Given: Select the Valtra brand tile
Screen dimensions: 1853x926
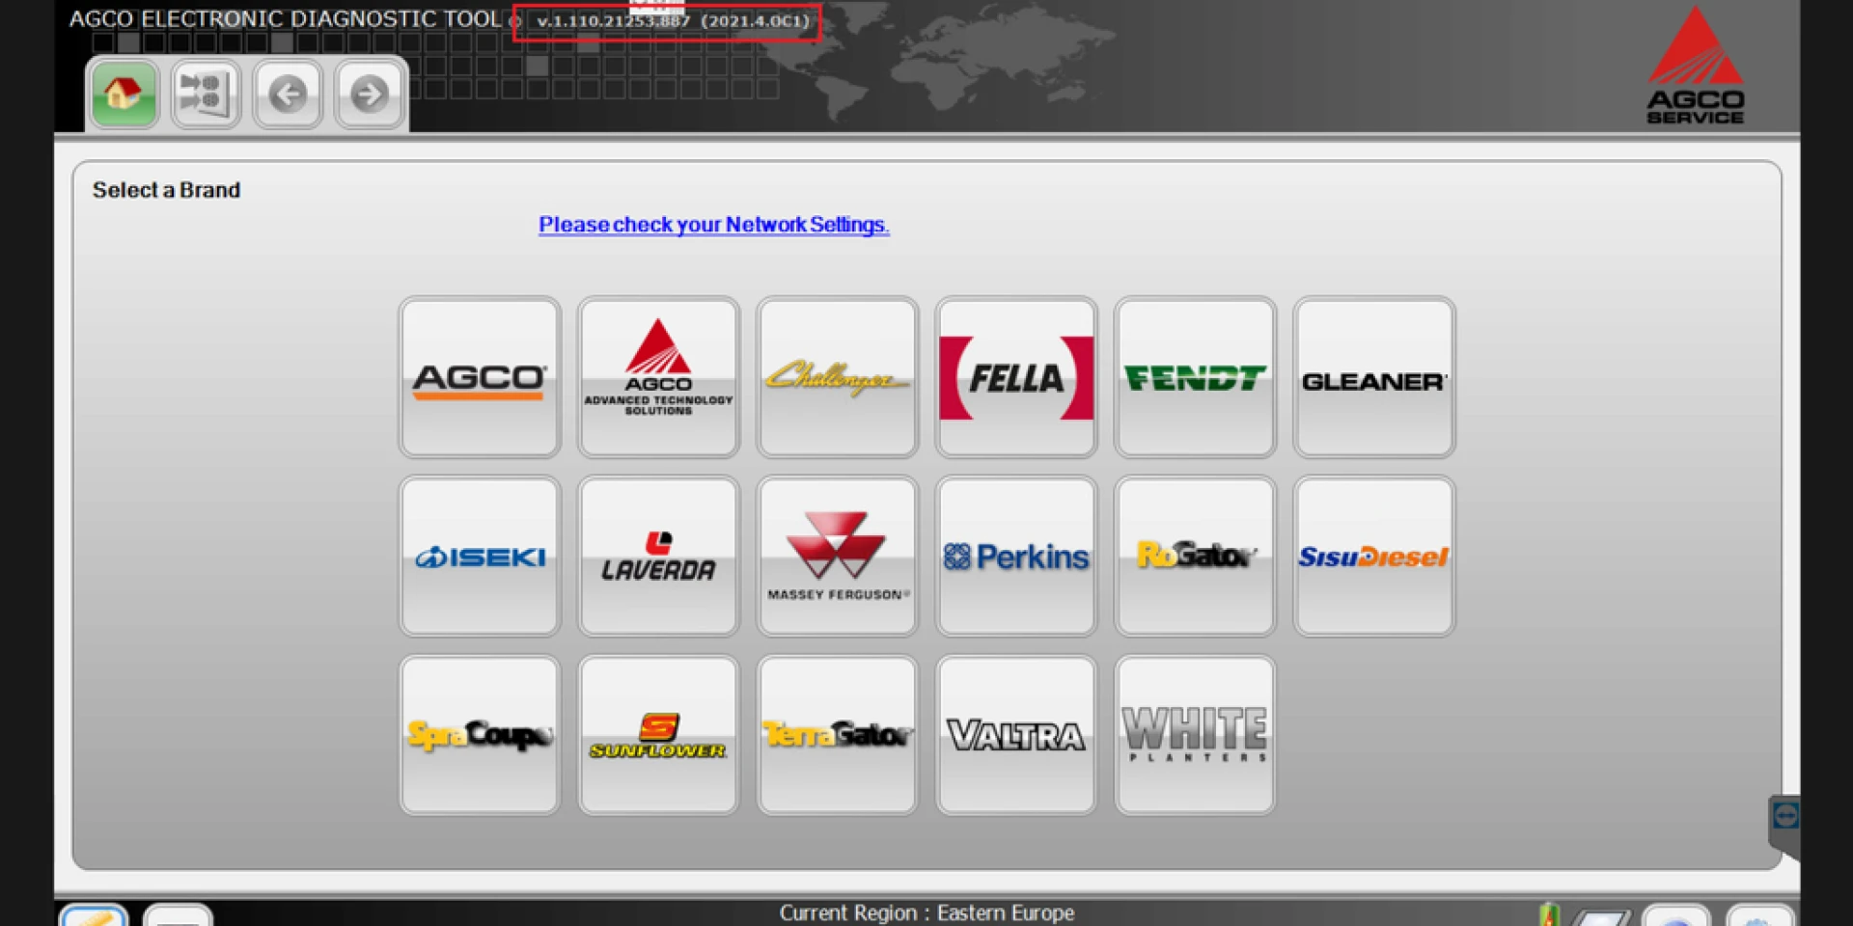Looking at the screenshot, I should coord(1016,735).
